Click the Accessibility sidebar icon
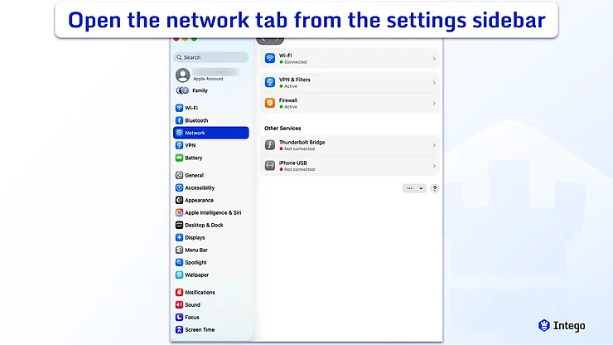This screenshot has width=613, height=345. point(179,188)
